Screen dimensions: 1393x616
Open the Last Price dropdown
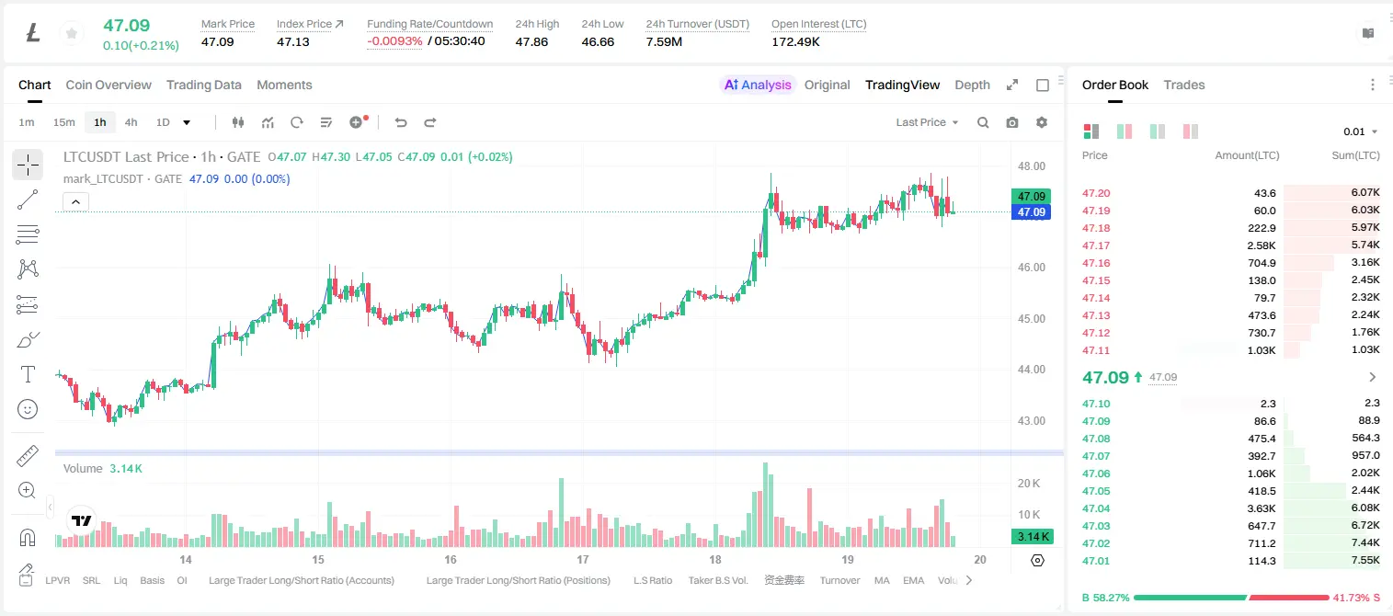927,122
